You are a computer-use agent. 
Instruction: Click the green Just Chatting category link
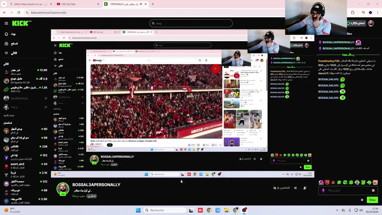pyautogui.click(x=78, y=196)
